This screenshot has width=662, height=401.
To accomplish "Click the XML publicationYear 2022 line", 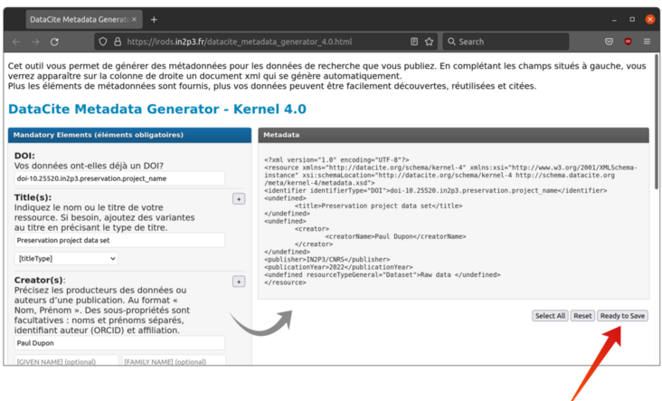I will (x=338, y=267).
